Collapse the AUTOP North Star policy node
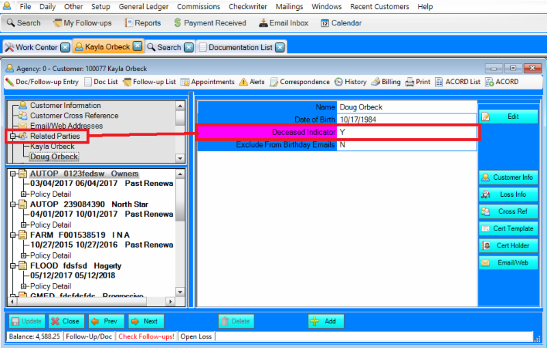The image size is (547, 348). pyautogui.click(x=12, y=204)
